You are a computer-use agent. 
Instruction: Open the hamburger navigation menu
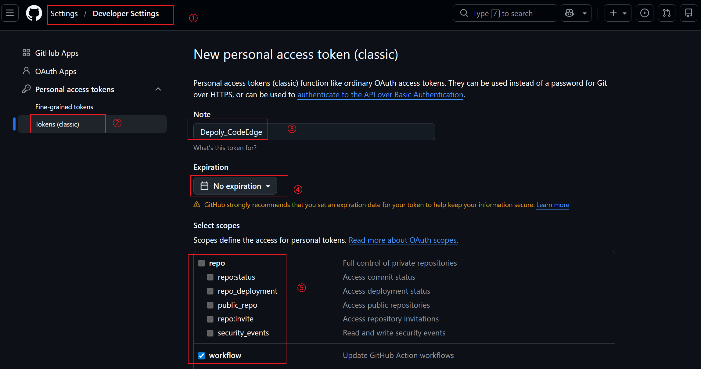(x=10, y=13)
